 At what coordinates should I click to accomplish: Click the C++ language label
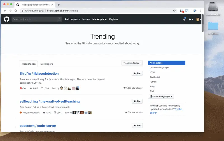[23, 88]
